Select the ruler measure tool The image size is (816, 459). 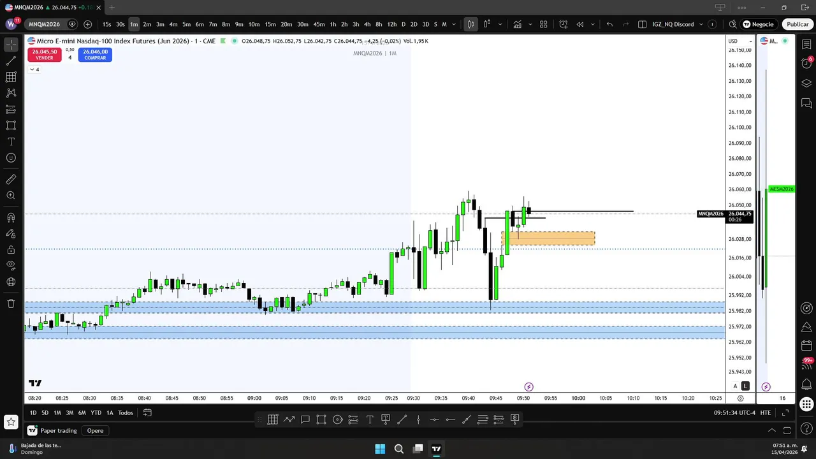(x=11, y=180)
